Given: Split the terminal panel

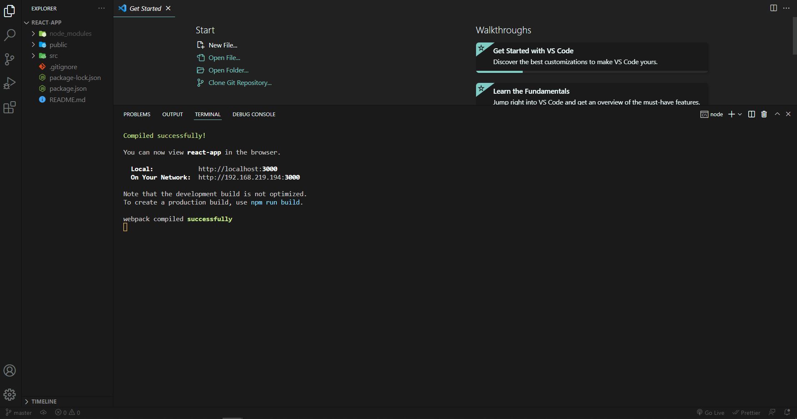Looking at the screenshot, I should (752, 114).
